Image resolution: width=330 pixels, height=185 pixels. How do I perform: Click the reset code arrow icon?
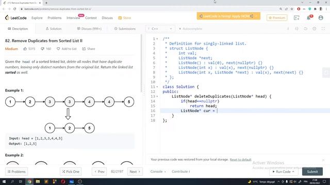click(x=306, y=29)
